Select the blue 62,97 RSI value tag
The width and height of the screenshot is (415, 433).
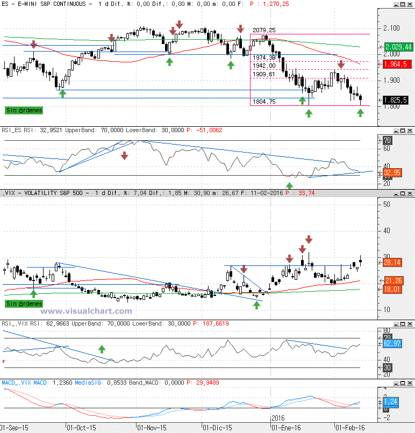[x=392, y=343]
